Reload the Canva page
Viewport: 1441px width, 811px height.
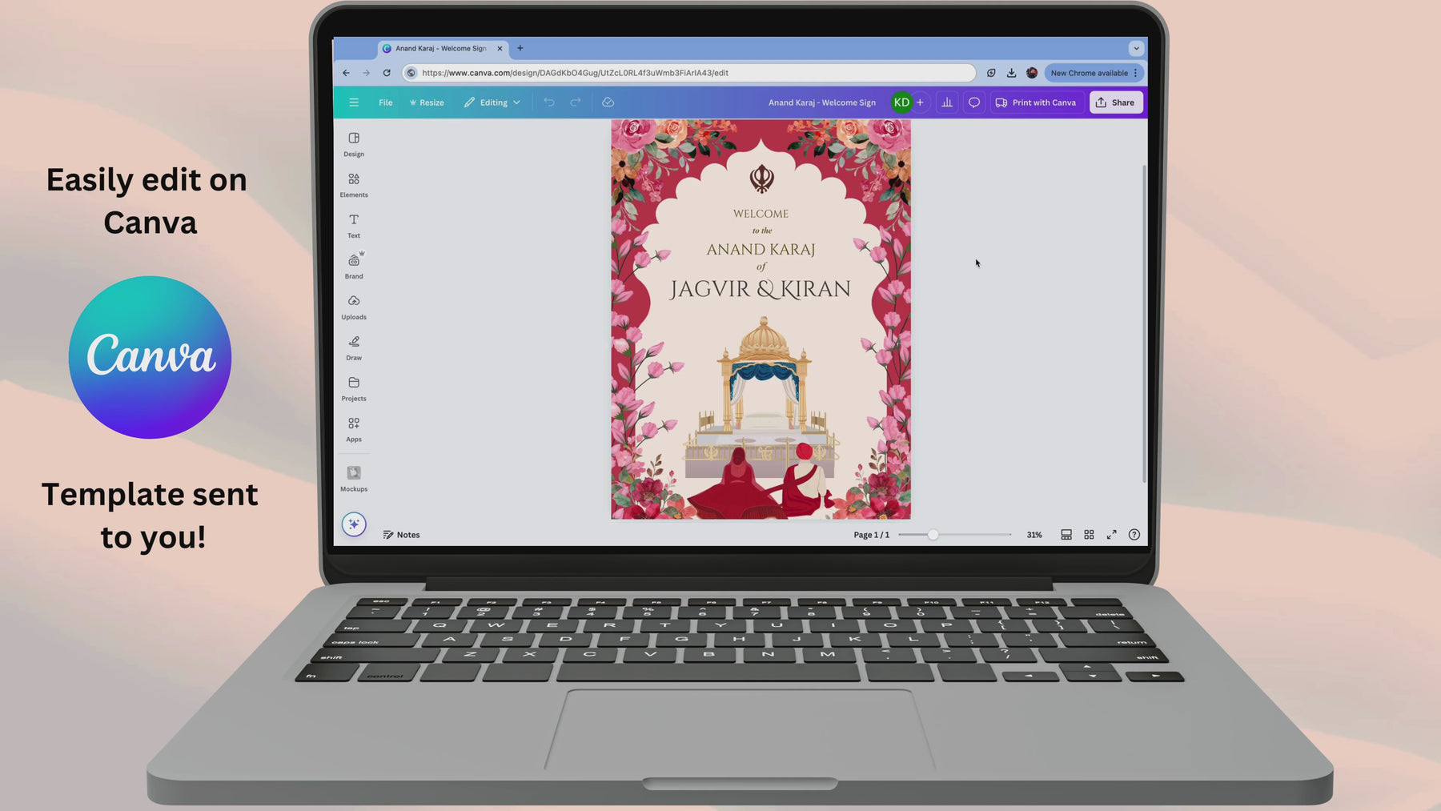pos(387,73)
